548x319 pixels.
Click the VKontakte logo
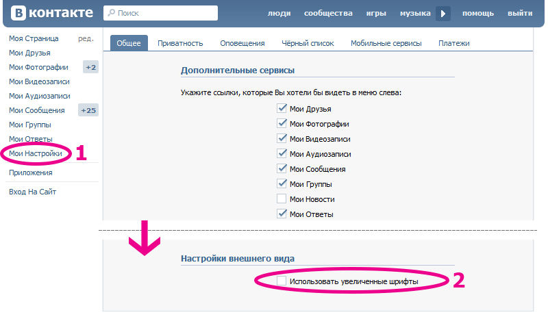(52, 13)
